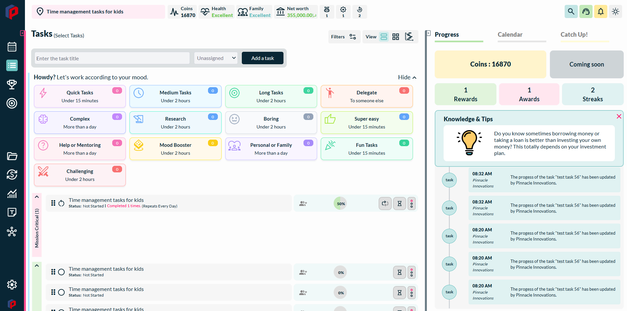
Task: Switch to tree hierarchy view layout
Action: point(409,37)
